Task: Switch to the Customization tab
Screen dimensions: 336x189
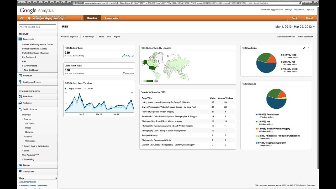Action: point(112,18)
